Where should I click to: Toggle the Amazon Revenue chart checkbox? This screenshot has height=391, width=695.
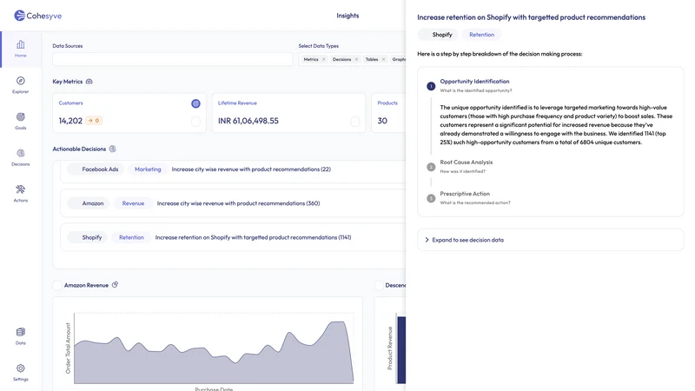click(x=57, y=286)
